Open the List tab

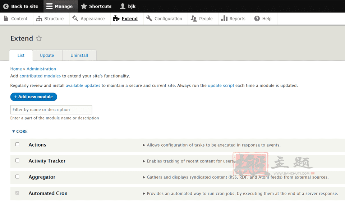[21, 55]
